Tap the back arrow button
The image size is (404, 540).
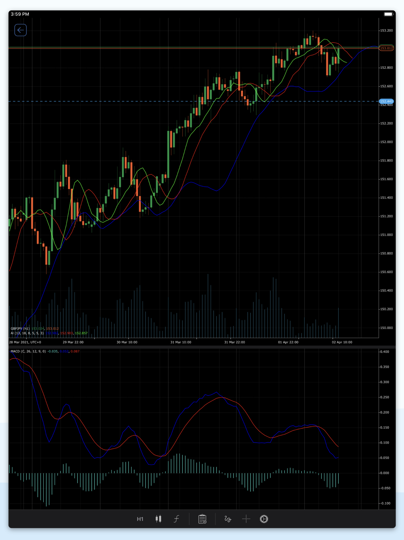click(21, 30)
